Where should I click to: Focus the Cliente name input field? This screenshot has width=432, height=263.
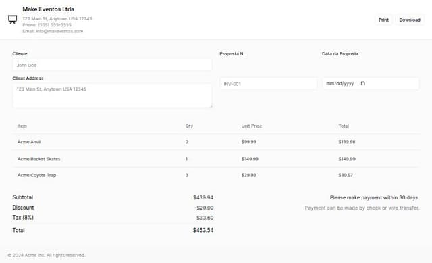tap(113, 65)
